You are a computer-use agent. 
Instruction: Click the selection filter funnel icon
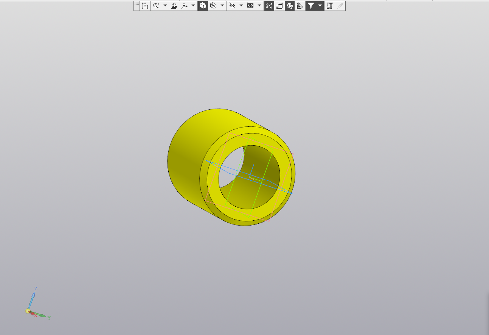click(x=311, y=6)
